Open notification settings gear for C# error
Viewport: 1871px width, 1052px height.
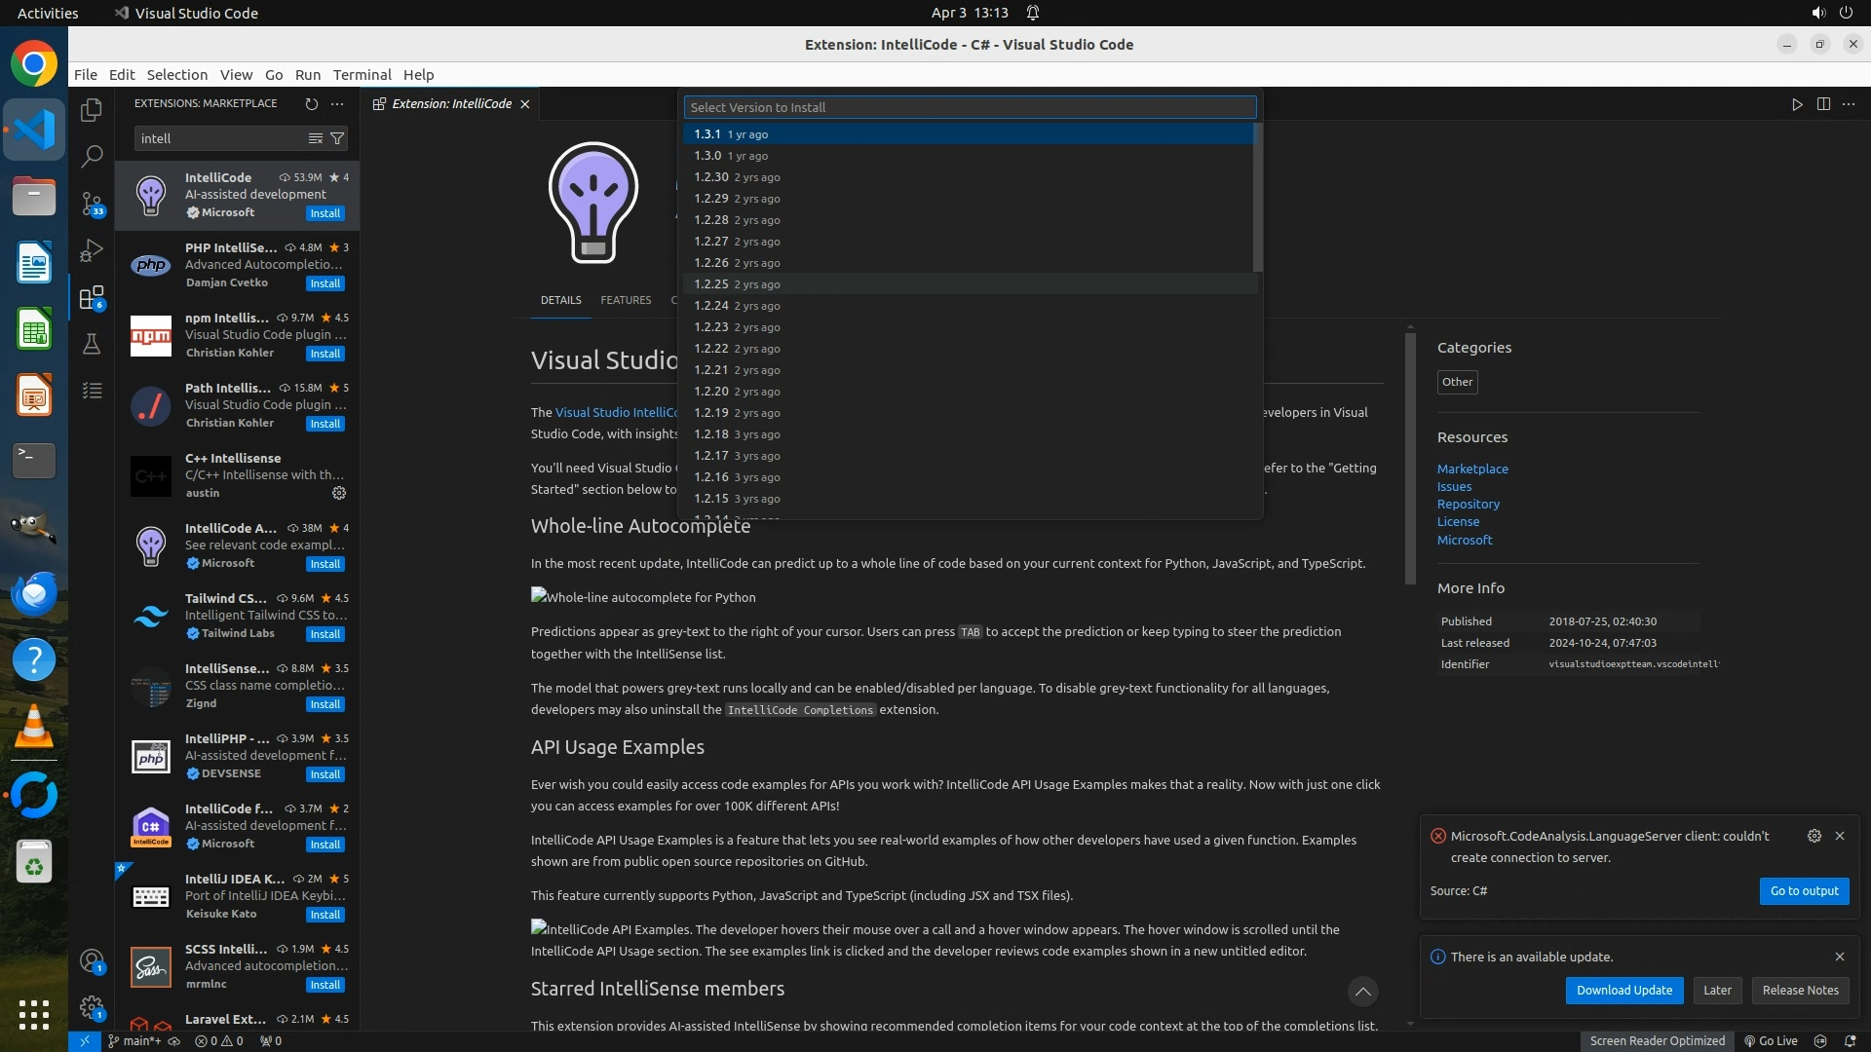click(x=1814, y=836)
